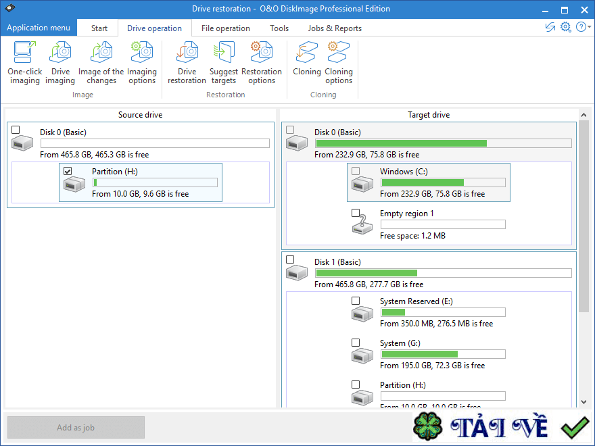Screen dimensions: 595x446
Task: Check System (G:) checkbox
Action: (x=356, y=343)
